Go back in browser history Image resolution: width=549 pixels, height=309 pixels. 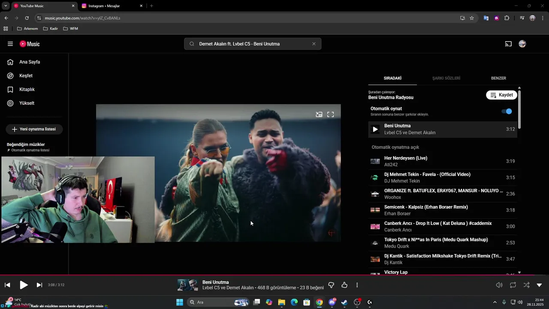point(6,18)
